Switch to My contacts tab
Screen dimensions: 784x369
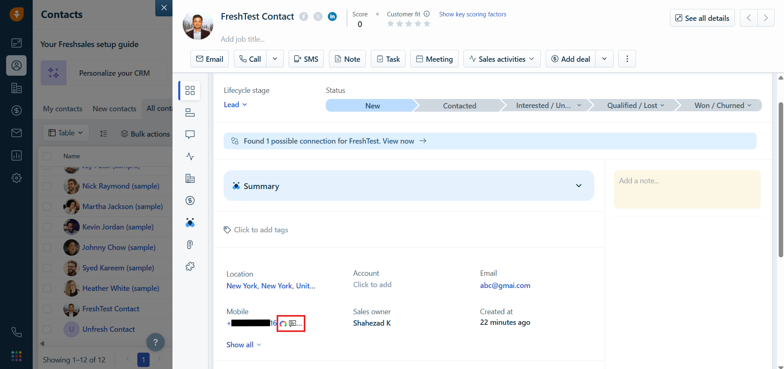point(63,109)
